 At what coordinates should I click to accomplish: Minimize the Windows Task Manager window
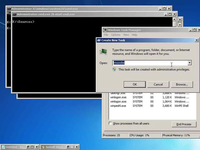(190, 30)
